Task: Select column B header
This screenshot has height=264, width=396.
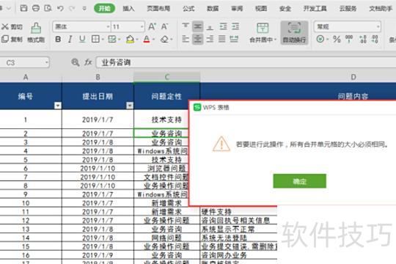Action: coord(98,77)
